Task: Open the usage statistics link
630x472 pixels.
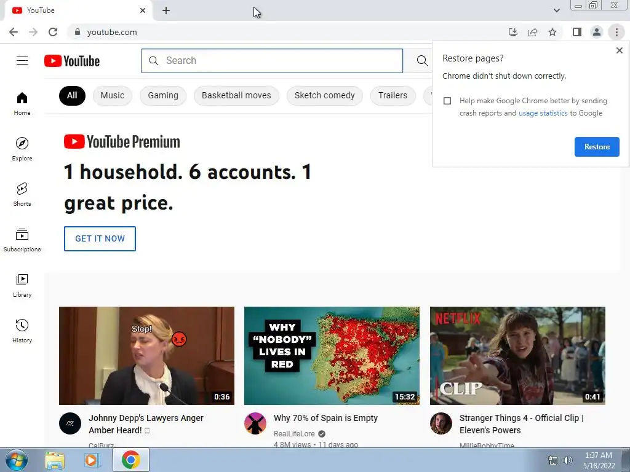Action: pyautogui.click(x=543, y=113)
